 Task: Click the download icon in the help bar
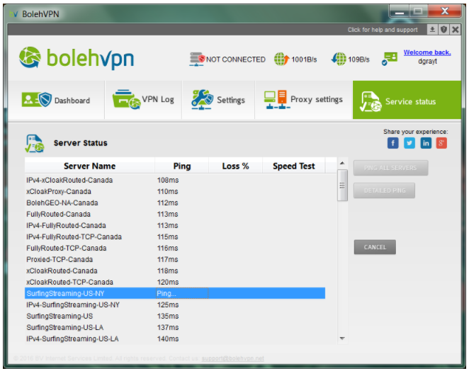click(x=432, y=30)
